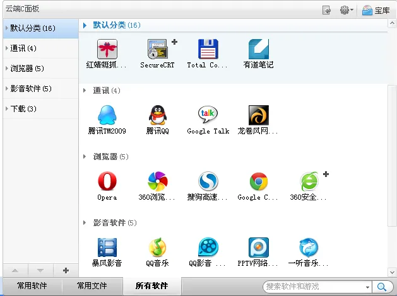
Task: Launch 一听音乐 dolphin icon
Action: 309,248
